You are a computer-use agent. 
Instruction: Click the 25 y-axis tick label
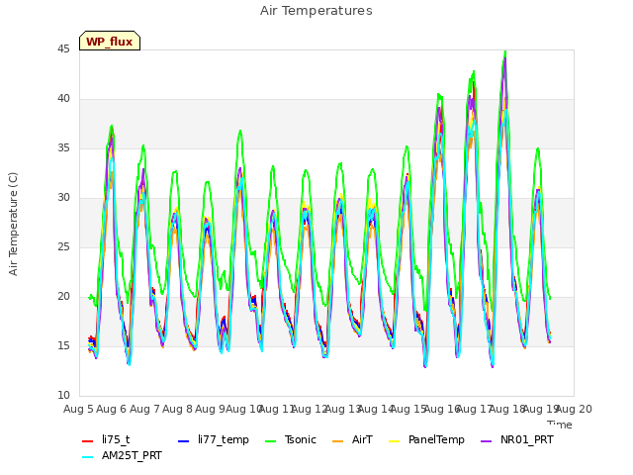pyautogui.click(x=63, y=246)
